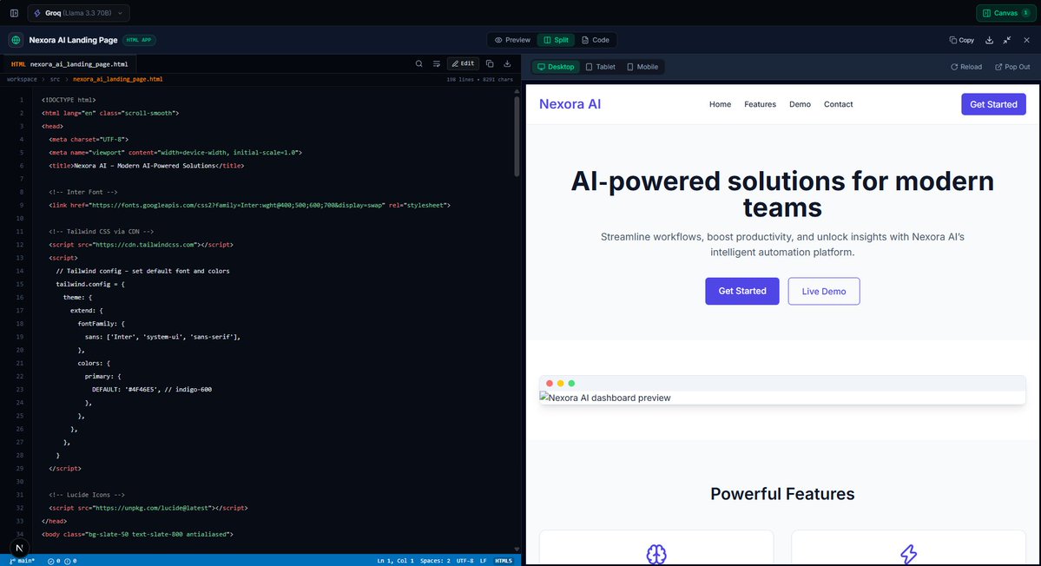
Task: Click the globe icon beside Nexora AI Landing Page
Action: click(x=16, y=40)
